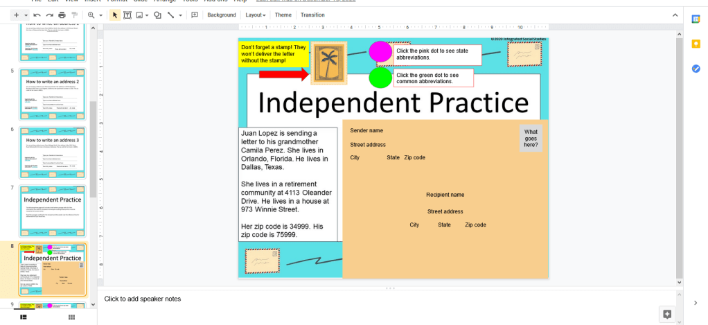Expand the new slide dropdown arrow

point(26,15)
